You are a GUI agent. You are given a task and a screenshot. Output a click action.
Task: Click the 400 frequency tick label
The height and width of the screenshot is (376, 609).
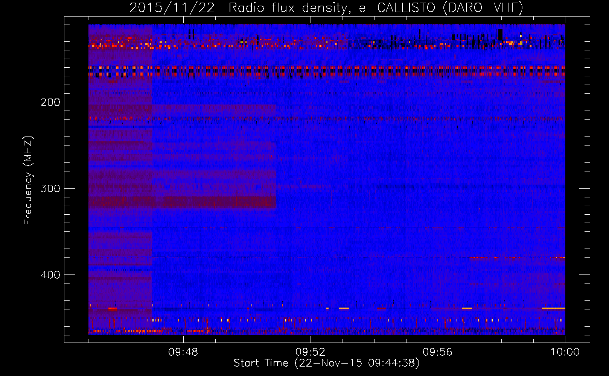click(50, 275)
